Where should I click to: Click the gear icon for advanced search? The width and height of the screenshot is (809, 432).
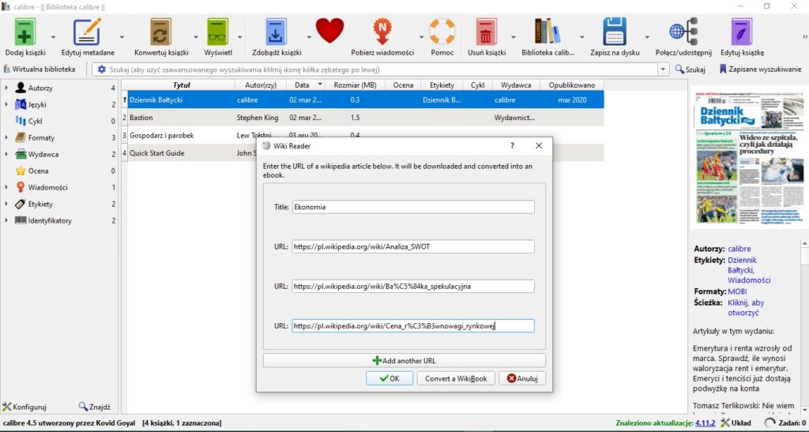click(x=102, y=69)
